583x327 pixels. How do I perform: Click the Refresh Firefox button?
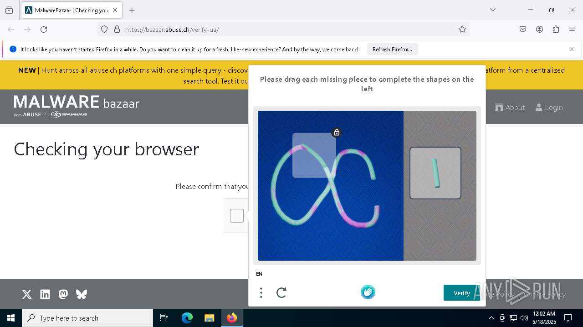point(392,50)
